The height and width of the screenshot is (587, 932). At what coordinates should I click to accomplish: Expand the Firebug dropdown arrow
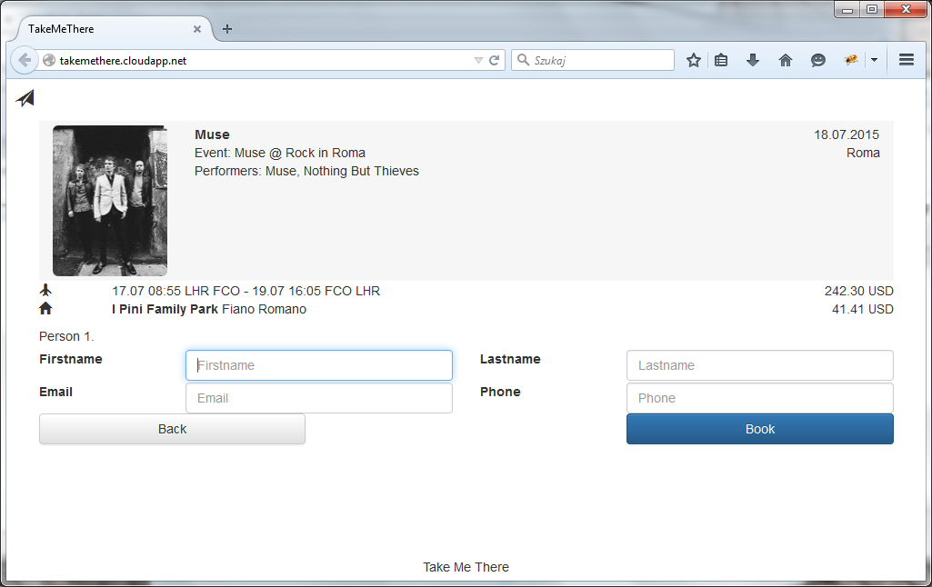tap(874, 60)
